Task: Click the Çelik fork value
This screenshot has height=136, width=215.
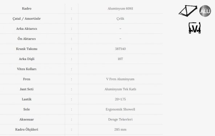Action: coord(120,19)
